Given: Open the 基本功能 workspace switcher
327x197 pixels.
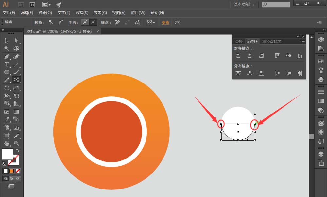Looking at the screenshot, I should (244, 4).
